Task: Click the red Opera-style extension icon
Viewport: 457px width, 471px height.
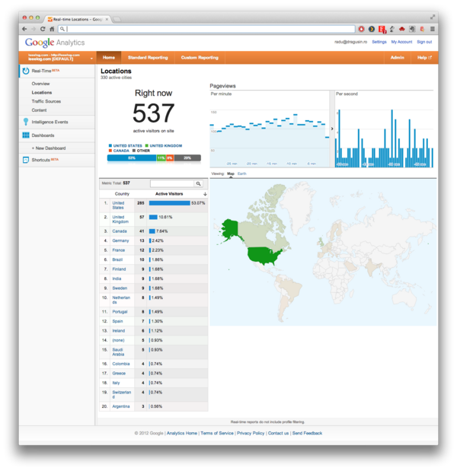Action: tap(361, 29)
